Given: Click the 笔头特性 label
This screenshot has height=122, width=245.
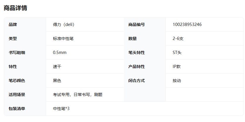Looking at the screenshot, I should (136, 53).
